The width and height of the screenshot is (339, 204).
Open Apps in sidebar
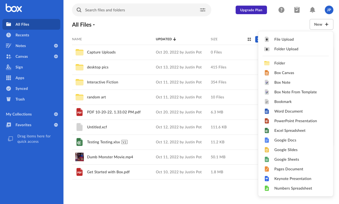pos(20,78)
